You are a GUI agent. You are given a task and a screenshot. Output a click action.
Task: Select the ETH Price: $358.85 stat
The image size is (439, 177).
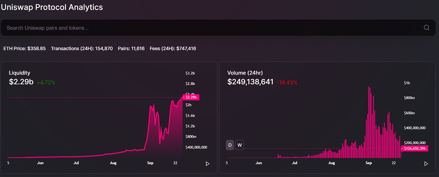coord(25,48)
